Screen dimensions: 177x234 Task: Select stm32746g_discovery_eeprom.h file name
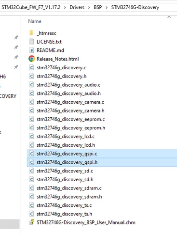71,128
